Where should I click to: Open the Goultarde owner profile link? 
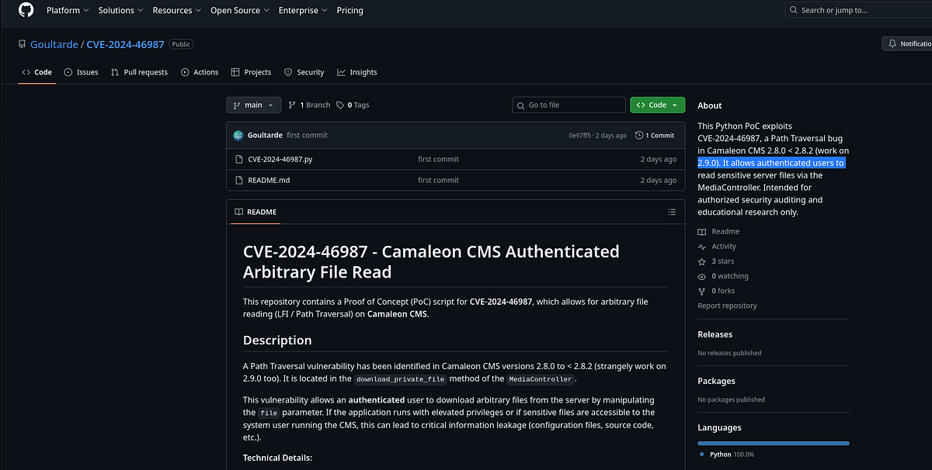pyautogui.click(x=54, y=44)
